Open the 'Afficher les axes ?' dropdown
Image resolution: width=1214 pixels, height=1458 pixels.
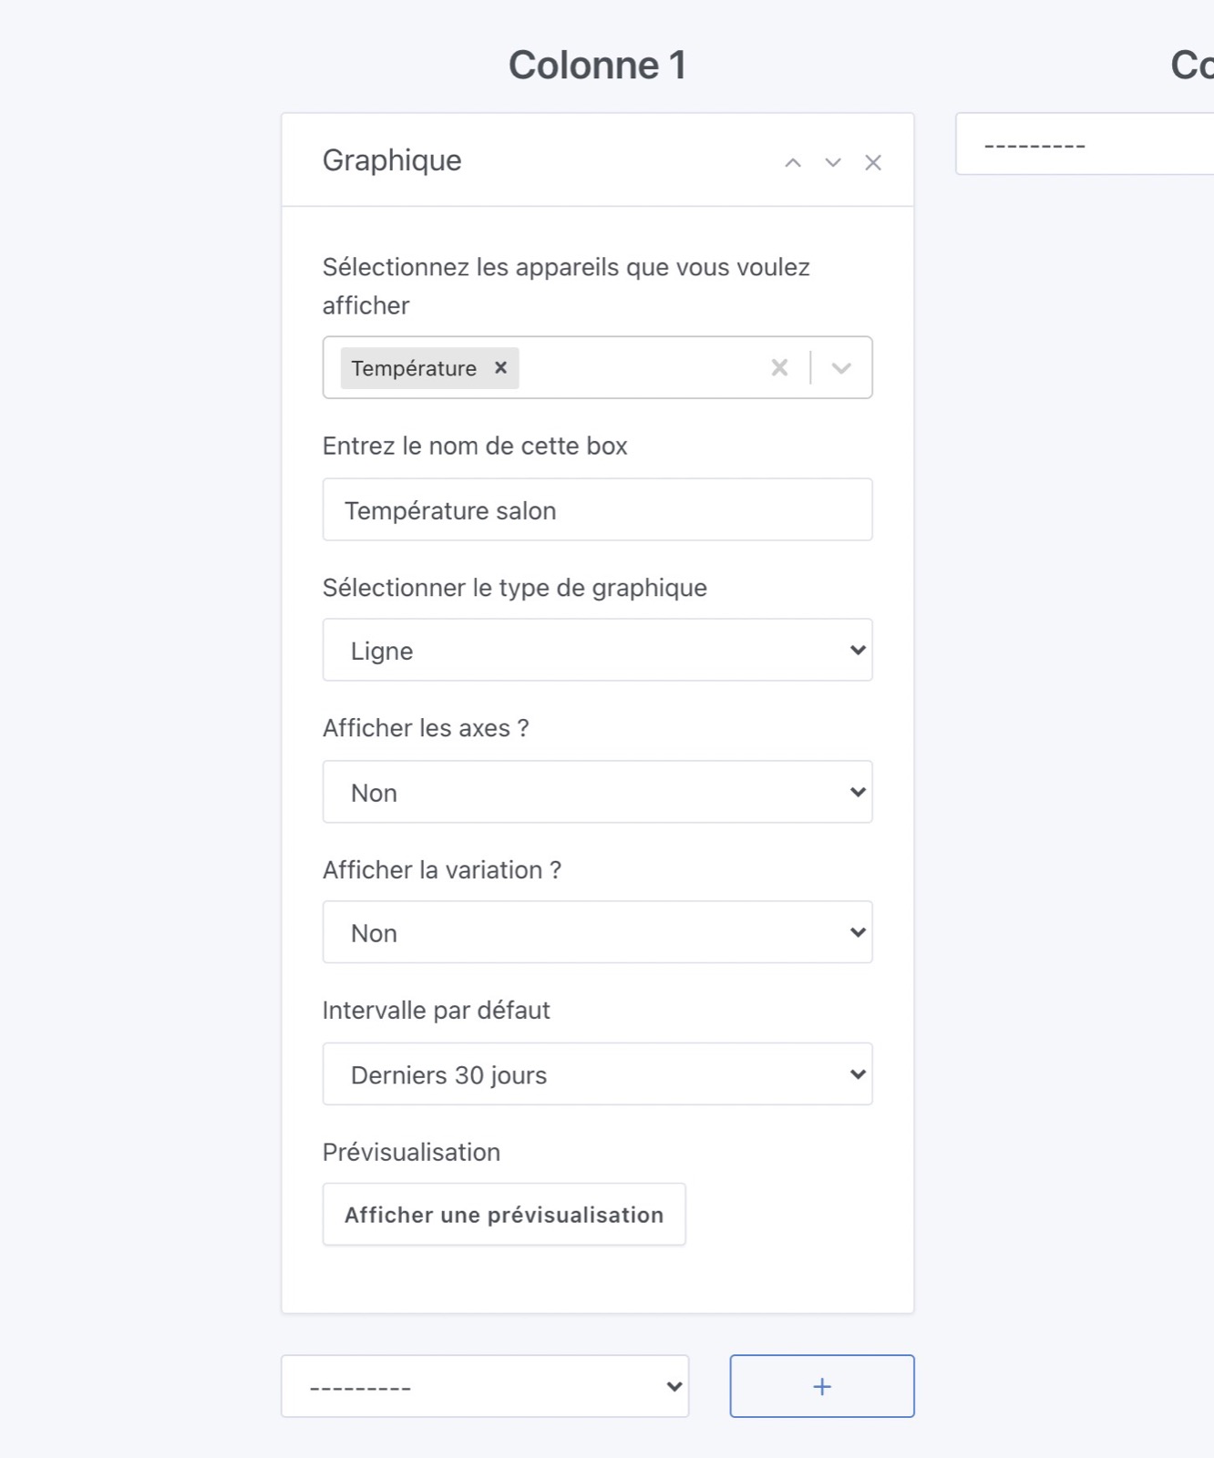597,791
